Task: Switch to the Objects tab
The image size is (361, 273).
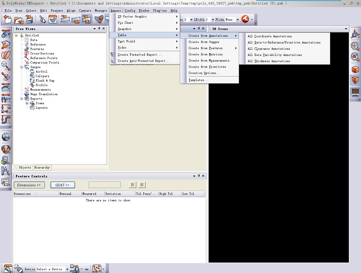Action: 25,167
